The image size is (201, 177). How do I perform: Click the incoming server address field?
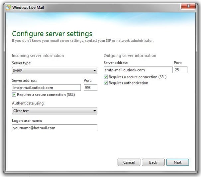click(x=46, y=88)
